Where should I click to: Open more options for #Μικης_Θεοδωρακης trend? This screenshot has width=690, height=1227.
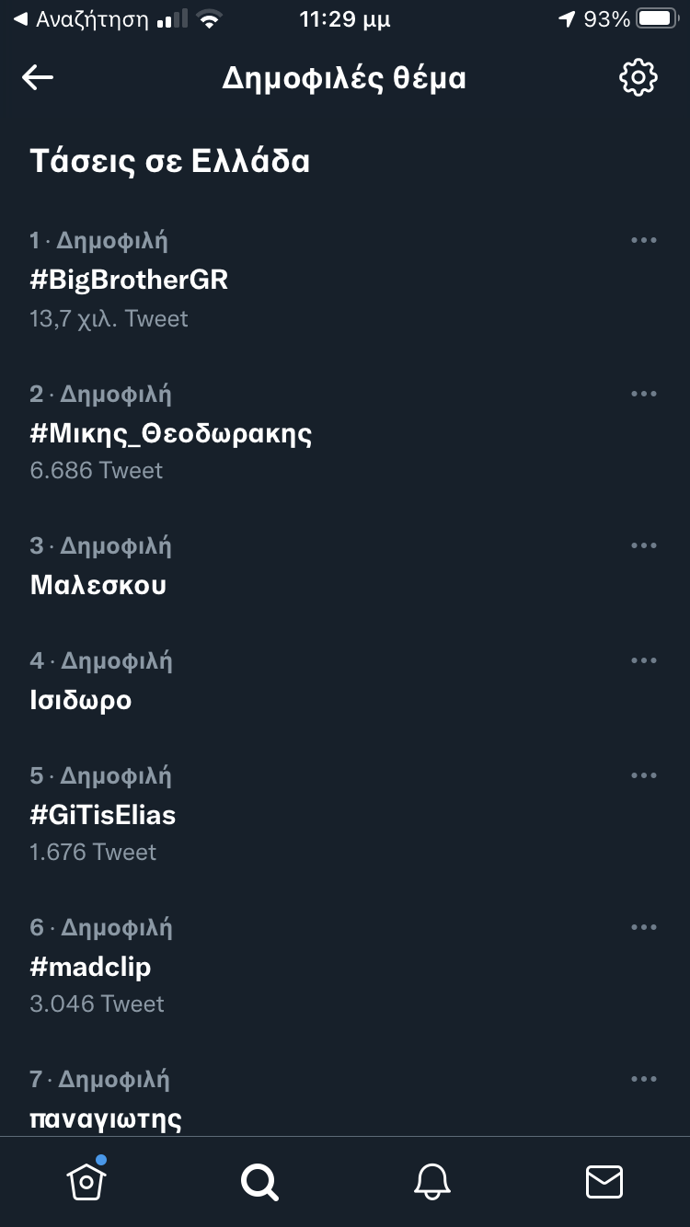tap(643, 394)
